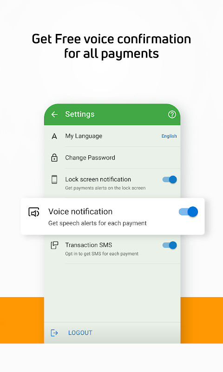Tap the Transaction SMS message icon
The width and height of the screenshot is (223, 372).
[x=54, y=246]
